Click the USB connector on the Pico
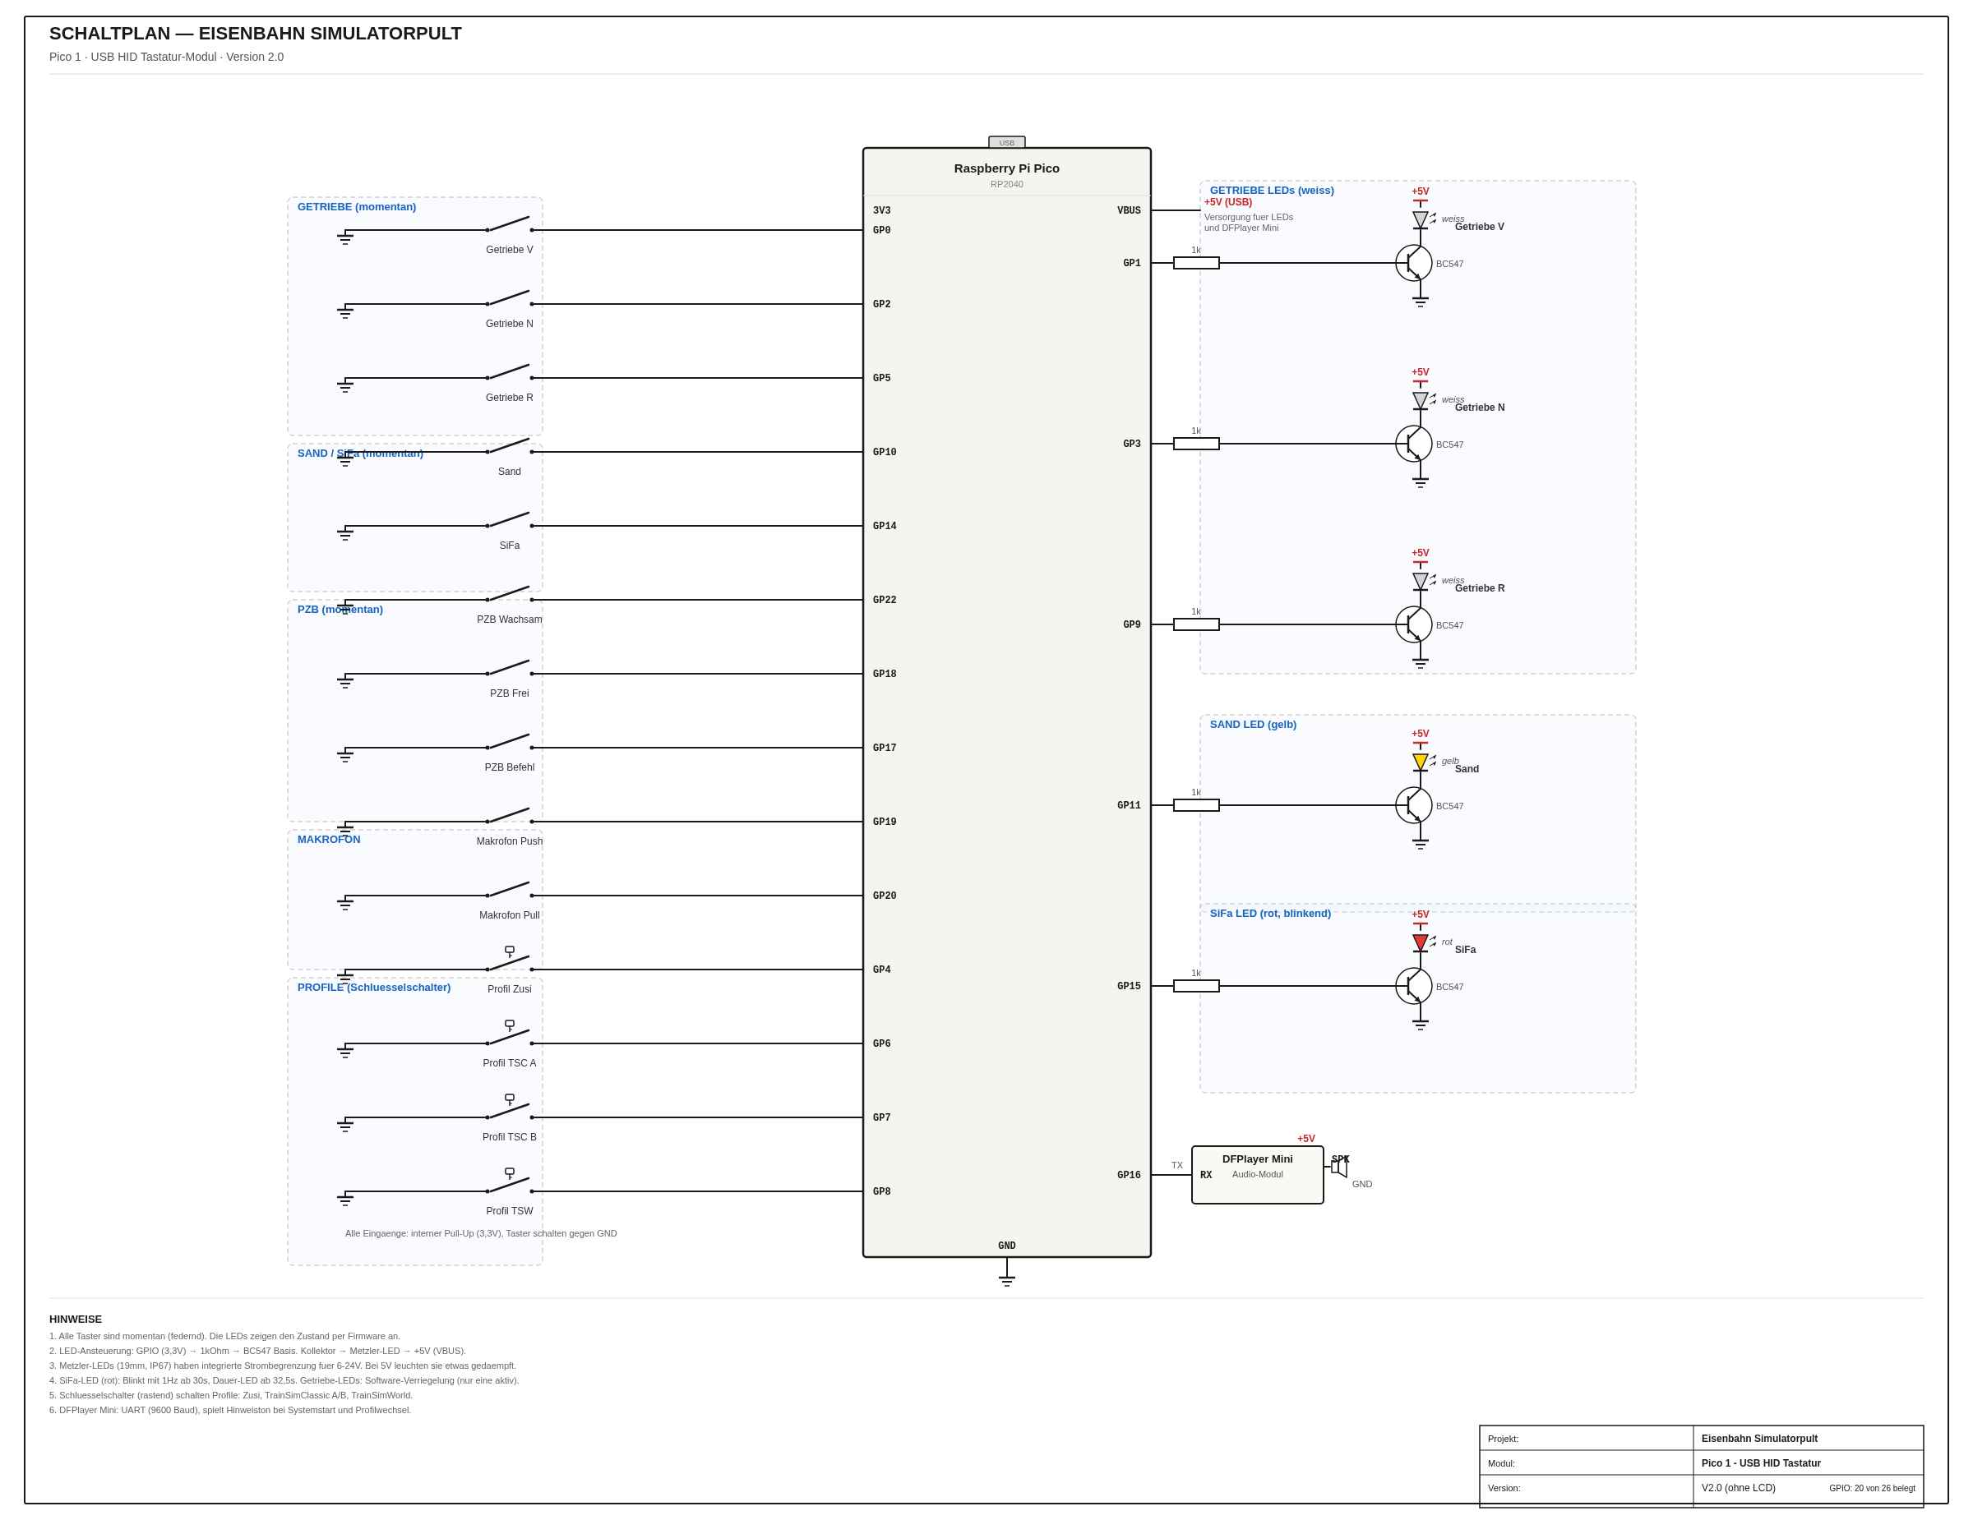1973x1520 pixels. 1006,143
